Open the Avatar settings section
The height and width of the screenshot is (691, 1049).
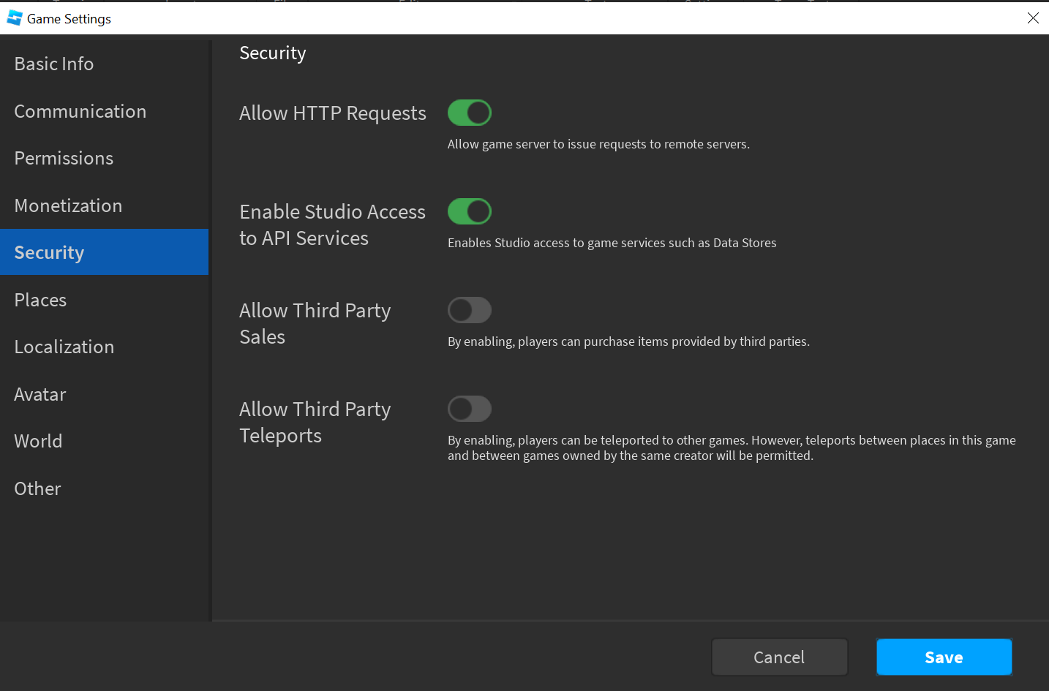tap(40, 394)
